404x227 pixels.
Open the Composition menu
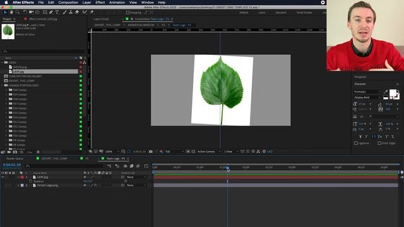pyautogui.click(x=68, y=3)
